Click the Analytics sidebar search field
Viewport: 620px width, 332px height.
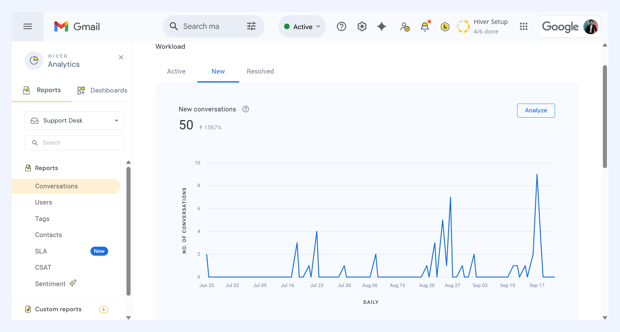[x=74, y=143]
